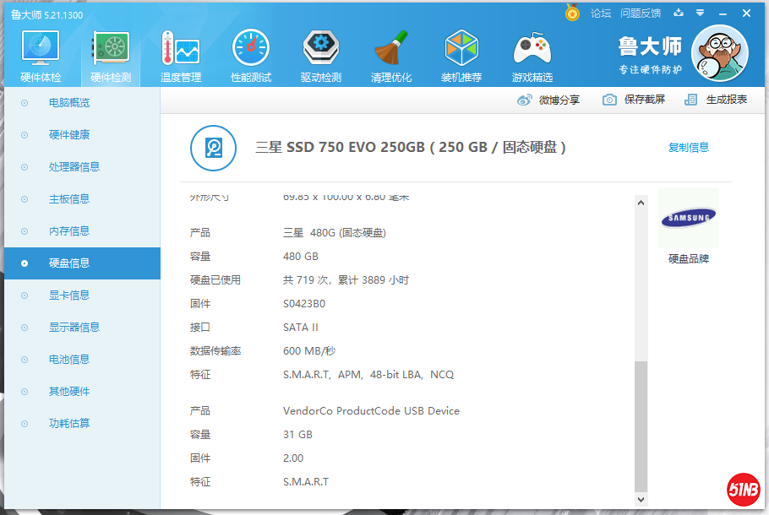Expand the title bar dropdown menu arrow
Screen dimensions: 769x515
[x=700, y=14]
